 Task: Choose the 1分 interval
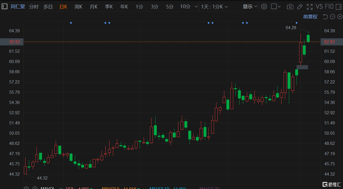(x=139, y=7)
